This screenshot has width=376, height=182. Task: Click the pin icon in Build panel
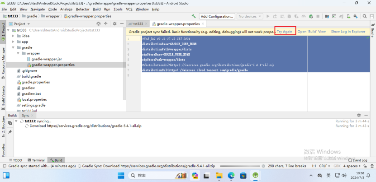click(x=9, y=132)
